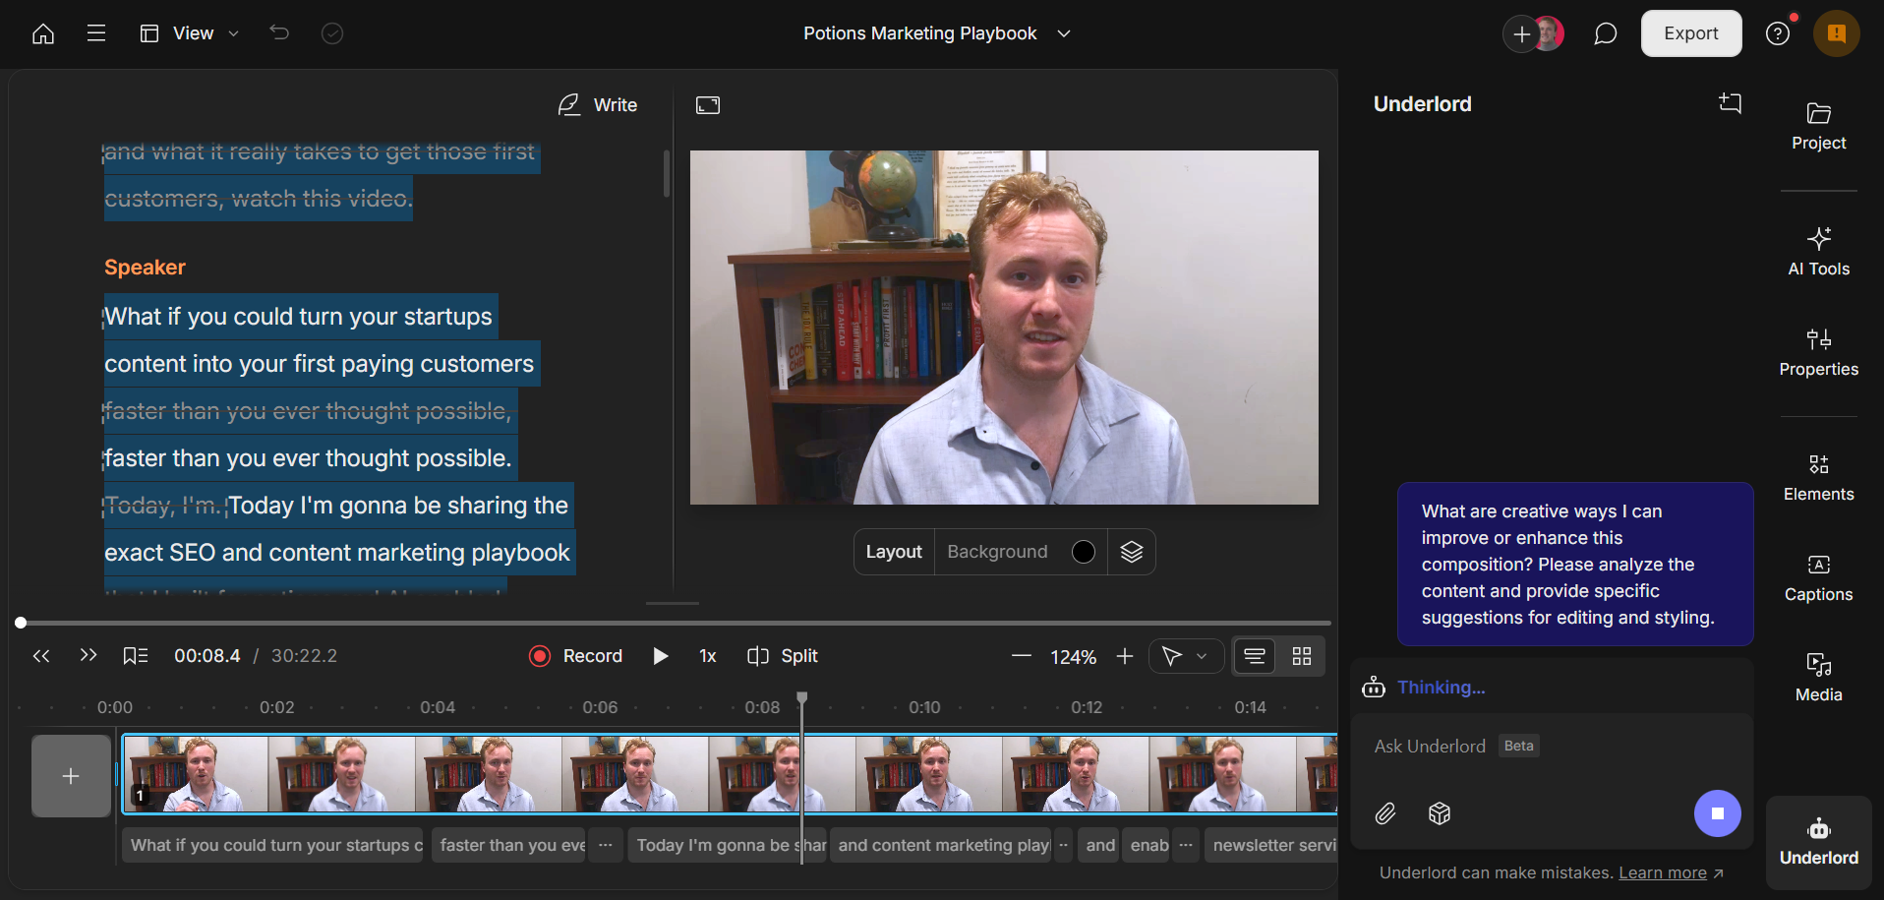Open the Captions sidebar panel

click(x=1818, y=577)
